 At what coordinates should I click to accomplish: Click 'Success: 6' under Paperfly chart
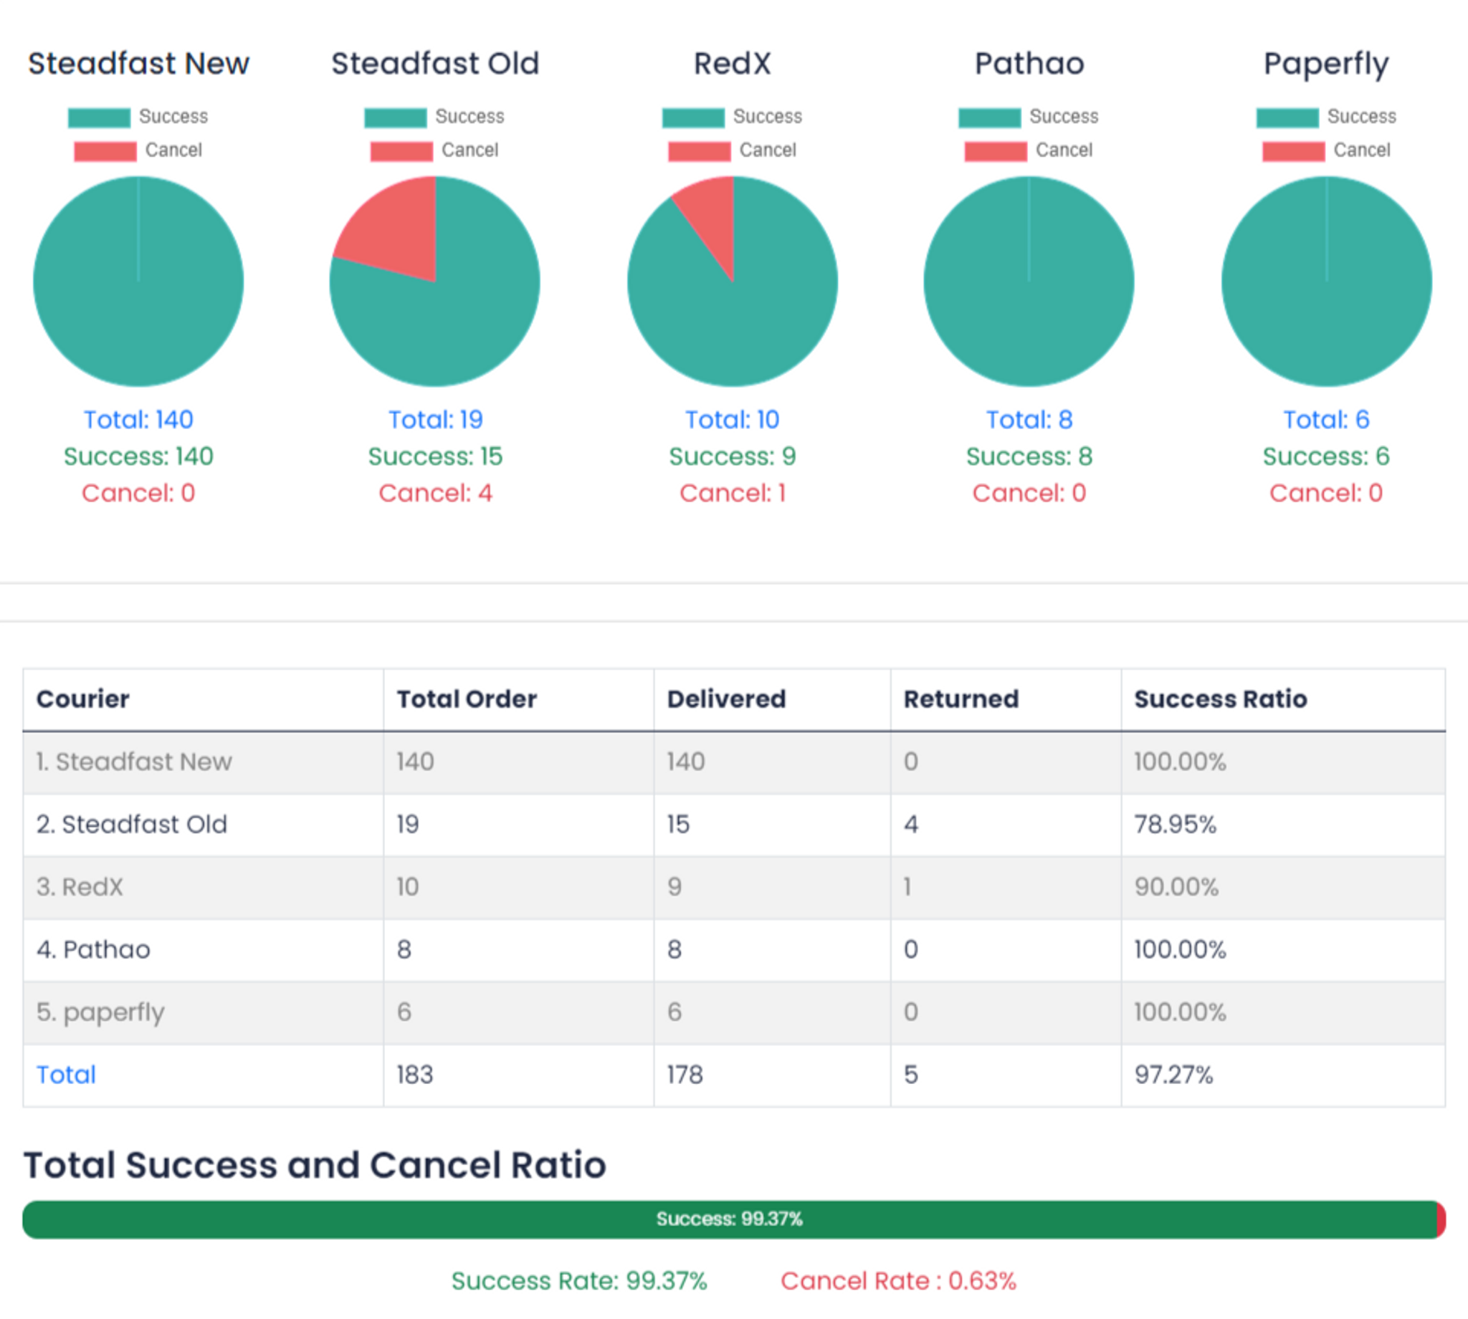1326,456
